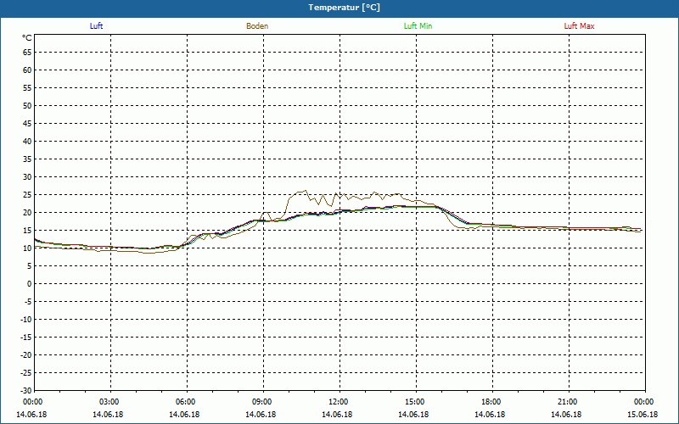This screenshot has height=424, width=679.
Task: Click the 15:00 time axis label
Action: 415,402
